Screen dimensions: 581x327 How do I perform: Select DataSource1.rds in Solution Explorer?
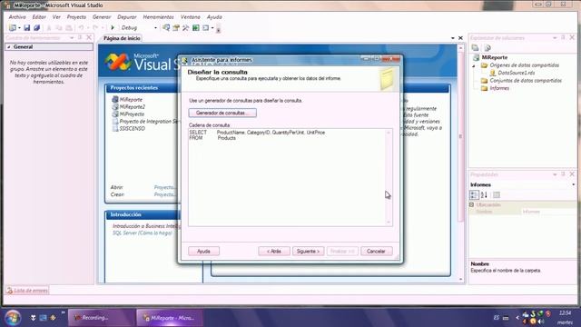(516, 73)
